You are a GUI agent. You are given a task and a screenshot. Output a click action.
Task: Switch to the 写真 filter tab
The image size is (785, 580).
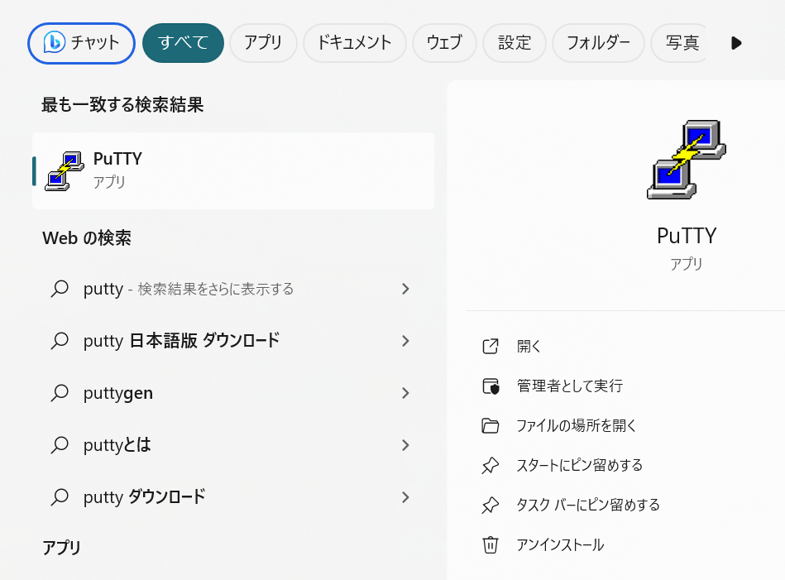pyautogui.click(x=679, y=43)
